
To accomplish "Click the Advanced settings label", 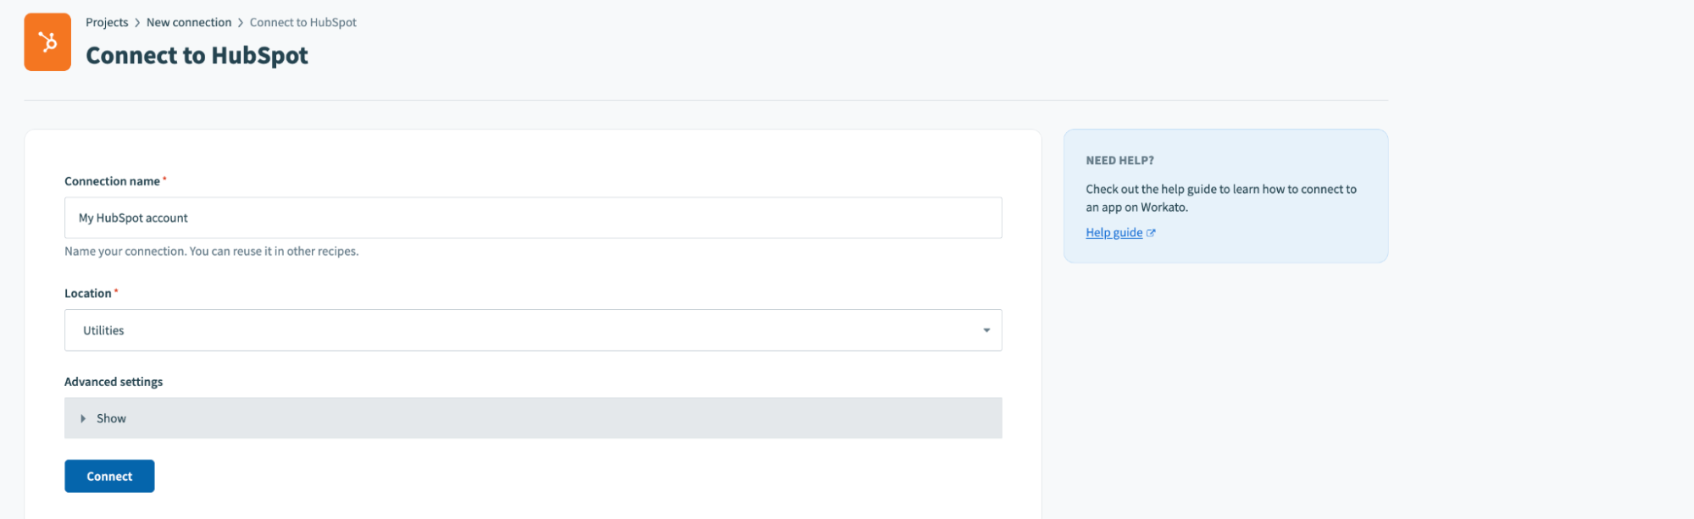I will (114, 382).
